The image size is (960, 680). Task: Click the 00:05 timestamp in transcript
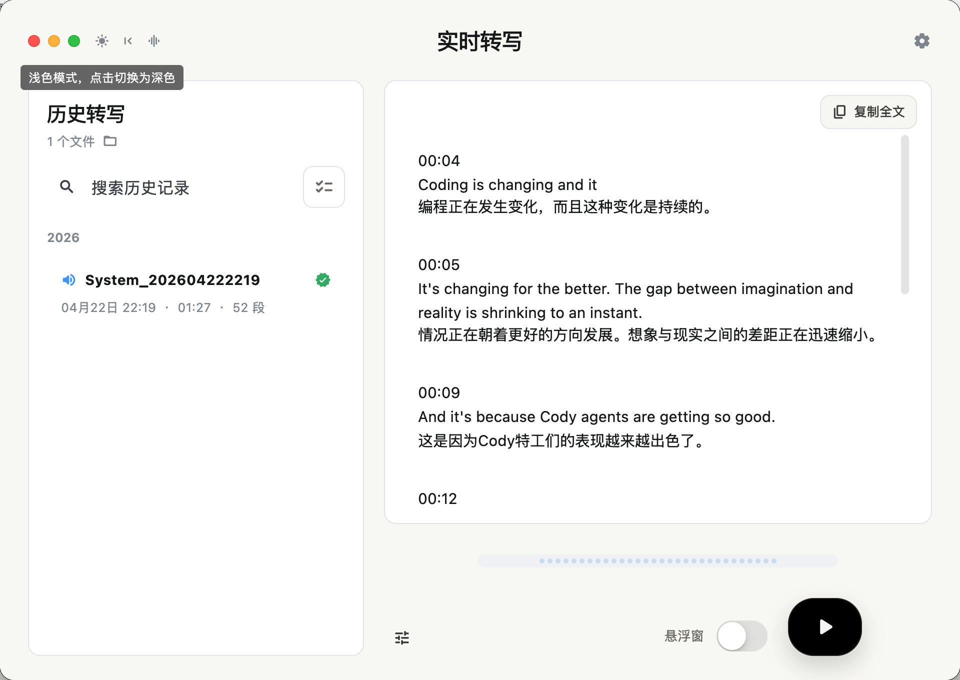(x=439, y=265)
